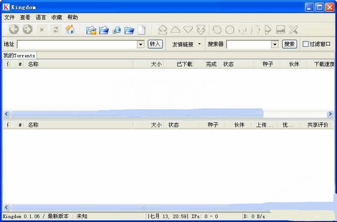The height and width of the screenshot is (222, 337).
Task: Click the Forward navigation arrow icon
Action: pyautogui.click(x=28, y=29)
